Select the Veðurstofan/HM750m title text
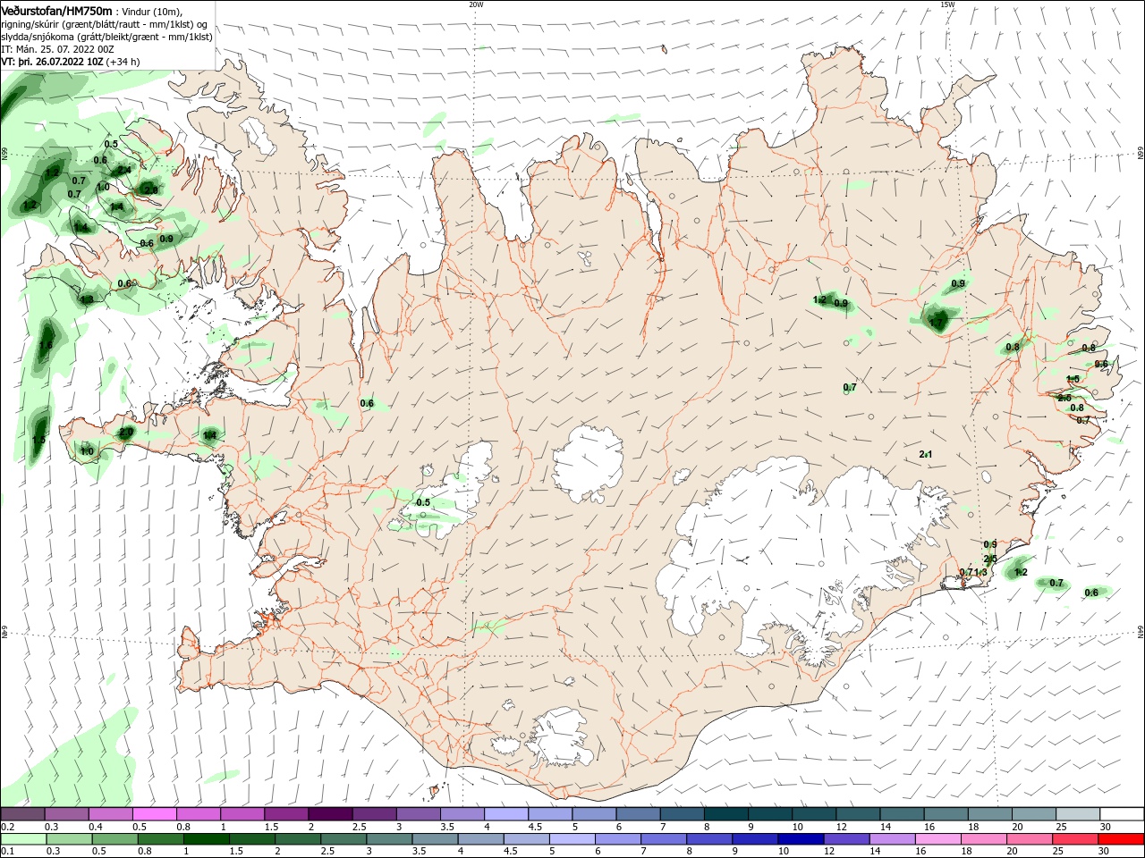Image resolution: width=1145 pixels, height=858 pixels. click(57, 11)
